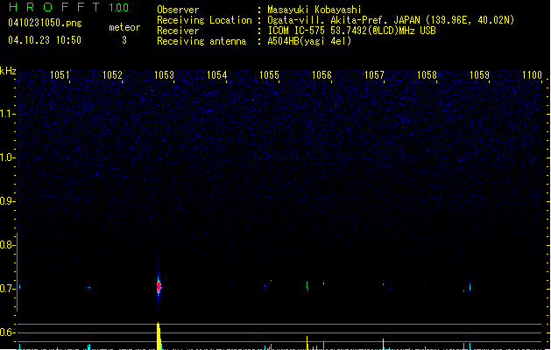The height and width of the screenshot is (350, 551).
Task: Click the 0.7 kHz frequency axis label
Action: click(x=7, y=289)
